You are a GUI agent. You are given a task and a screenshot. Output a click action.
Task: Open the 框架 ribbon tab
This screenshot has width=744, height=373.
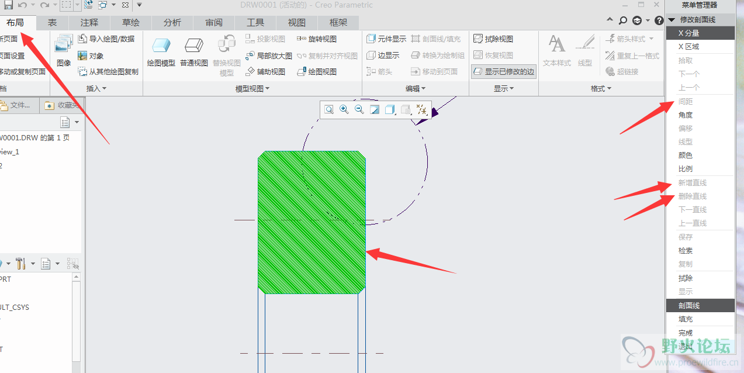click(338, 23)
